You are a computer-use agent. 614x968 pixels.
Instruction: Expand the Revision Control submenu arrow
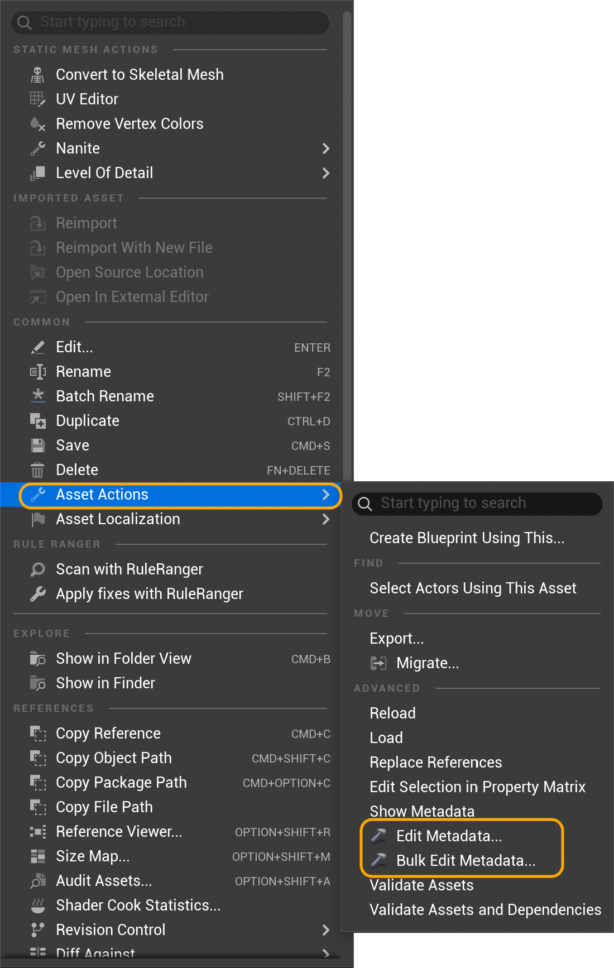point(326,930)
